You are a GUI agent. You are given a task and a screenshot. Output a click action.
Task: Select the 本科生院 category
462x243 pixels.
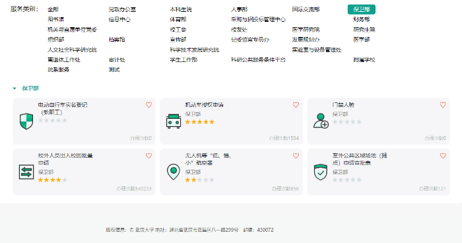[x=181, y=9]
